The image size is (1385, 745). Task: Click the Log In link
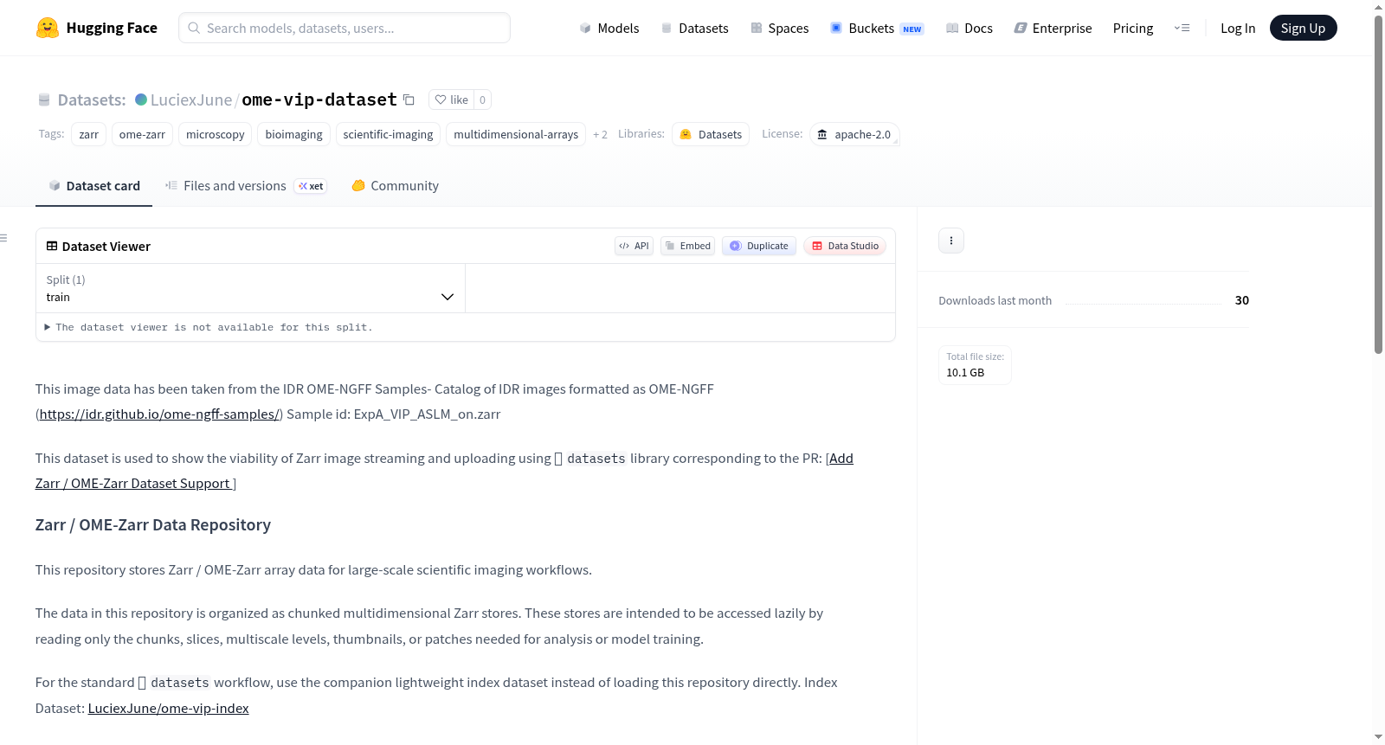pyautogui.click(x=1238, y=28)
